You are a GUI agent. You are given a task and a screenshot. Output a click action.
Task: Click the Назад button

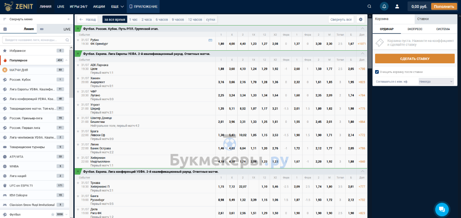click(x=88, y=20)
